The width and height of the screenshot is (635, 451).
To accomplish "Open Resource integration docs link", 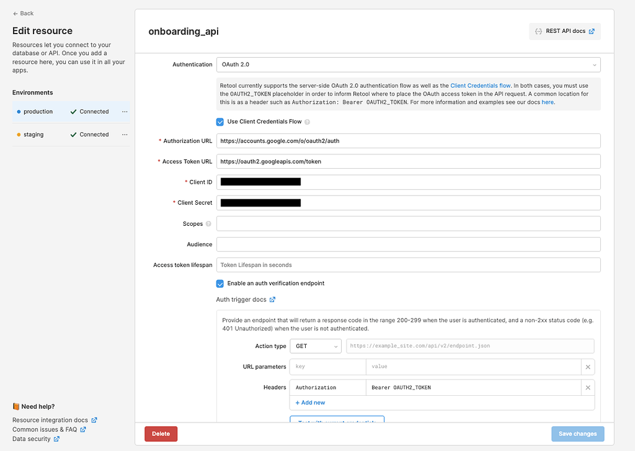I will (55, 420).
